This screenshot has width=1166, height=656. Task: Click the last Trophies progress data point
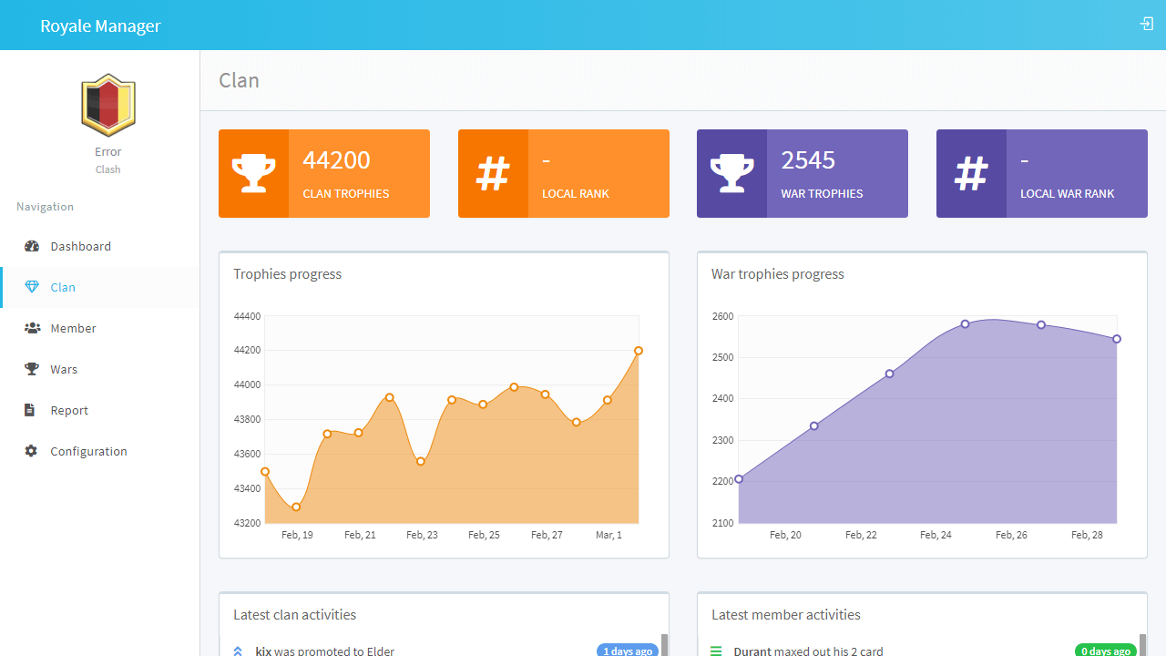[x=639, y=351]
